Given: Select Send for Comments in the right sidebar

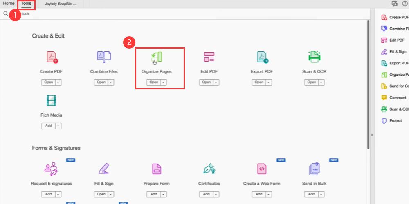Looking at the screenshot, I should (x=395, y=86).
